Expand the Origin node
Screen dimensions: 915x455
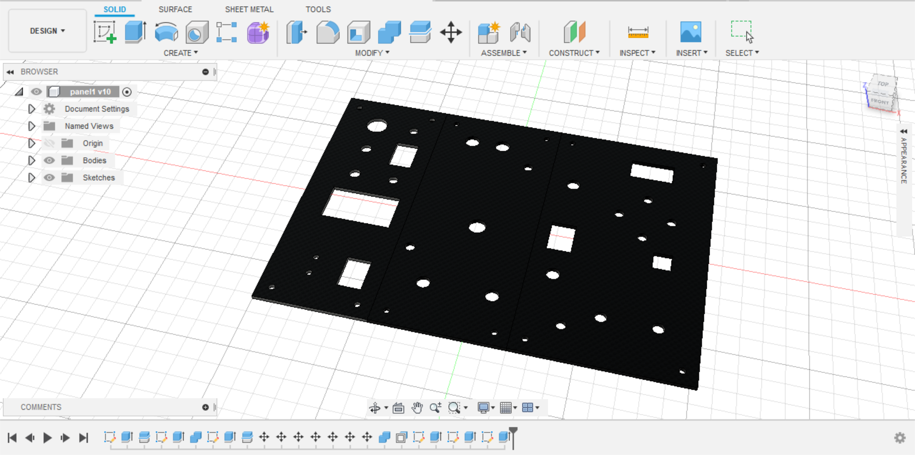[31, 143]
